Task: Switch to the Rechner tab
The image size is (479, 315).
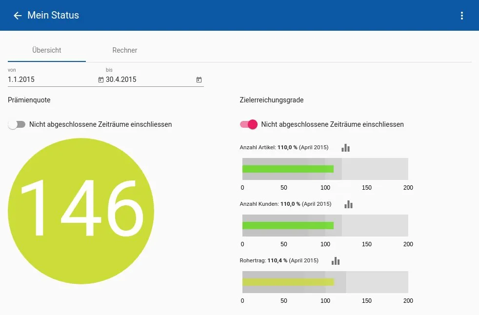Action: tap(125, 50)
